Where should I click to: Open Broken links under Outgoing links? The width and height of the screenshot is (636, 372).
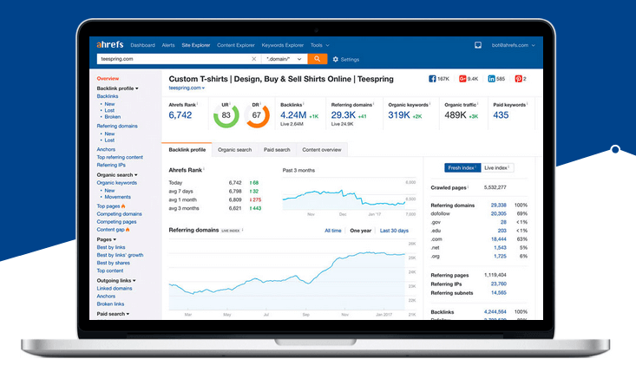click(110, 303)
